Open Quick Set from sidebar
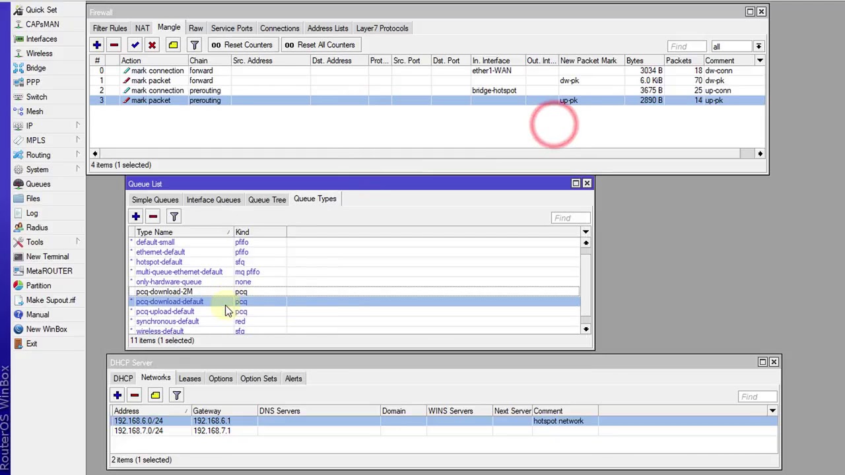 click(41, 10)
